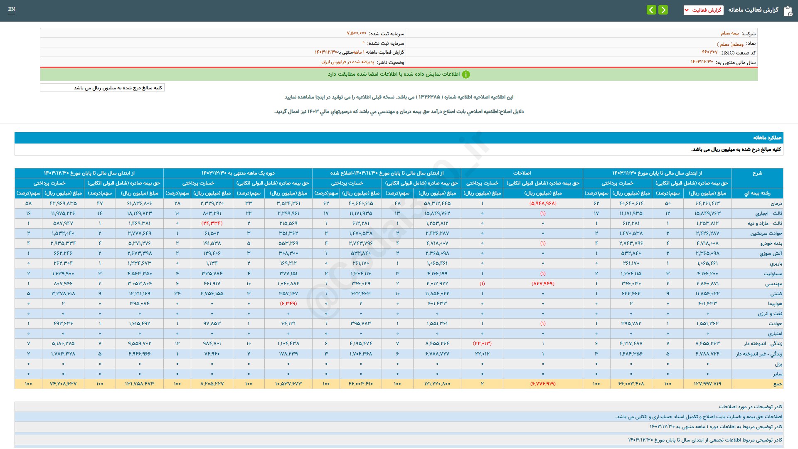The height and width of the screenshot is (449, 798).
Task: Open the گزارش فعالیت dropdown
Action: point(703,10)
